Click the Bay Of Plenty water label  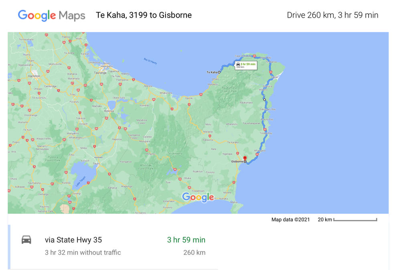150,61
